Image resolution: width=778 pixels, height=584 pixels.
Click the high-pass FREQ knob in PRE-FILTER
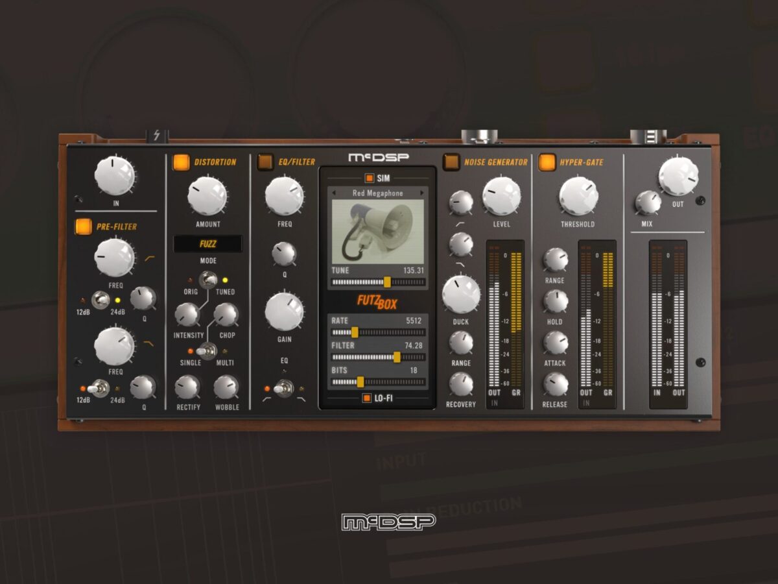coord(115,257)
